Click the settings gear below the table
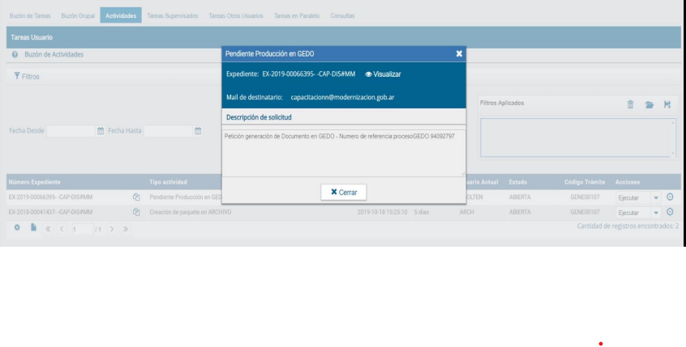Screen dimensions: 686x347 [17, 229]
